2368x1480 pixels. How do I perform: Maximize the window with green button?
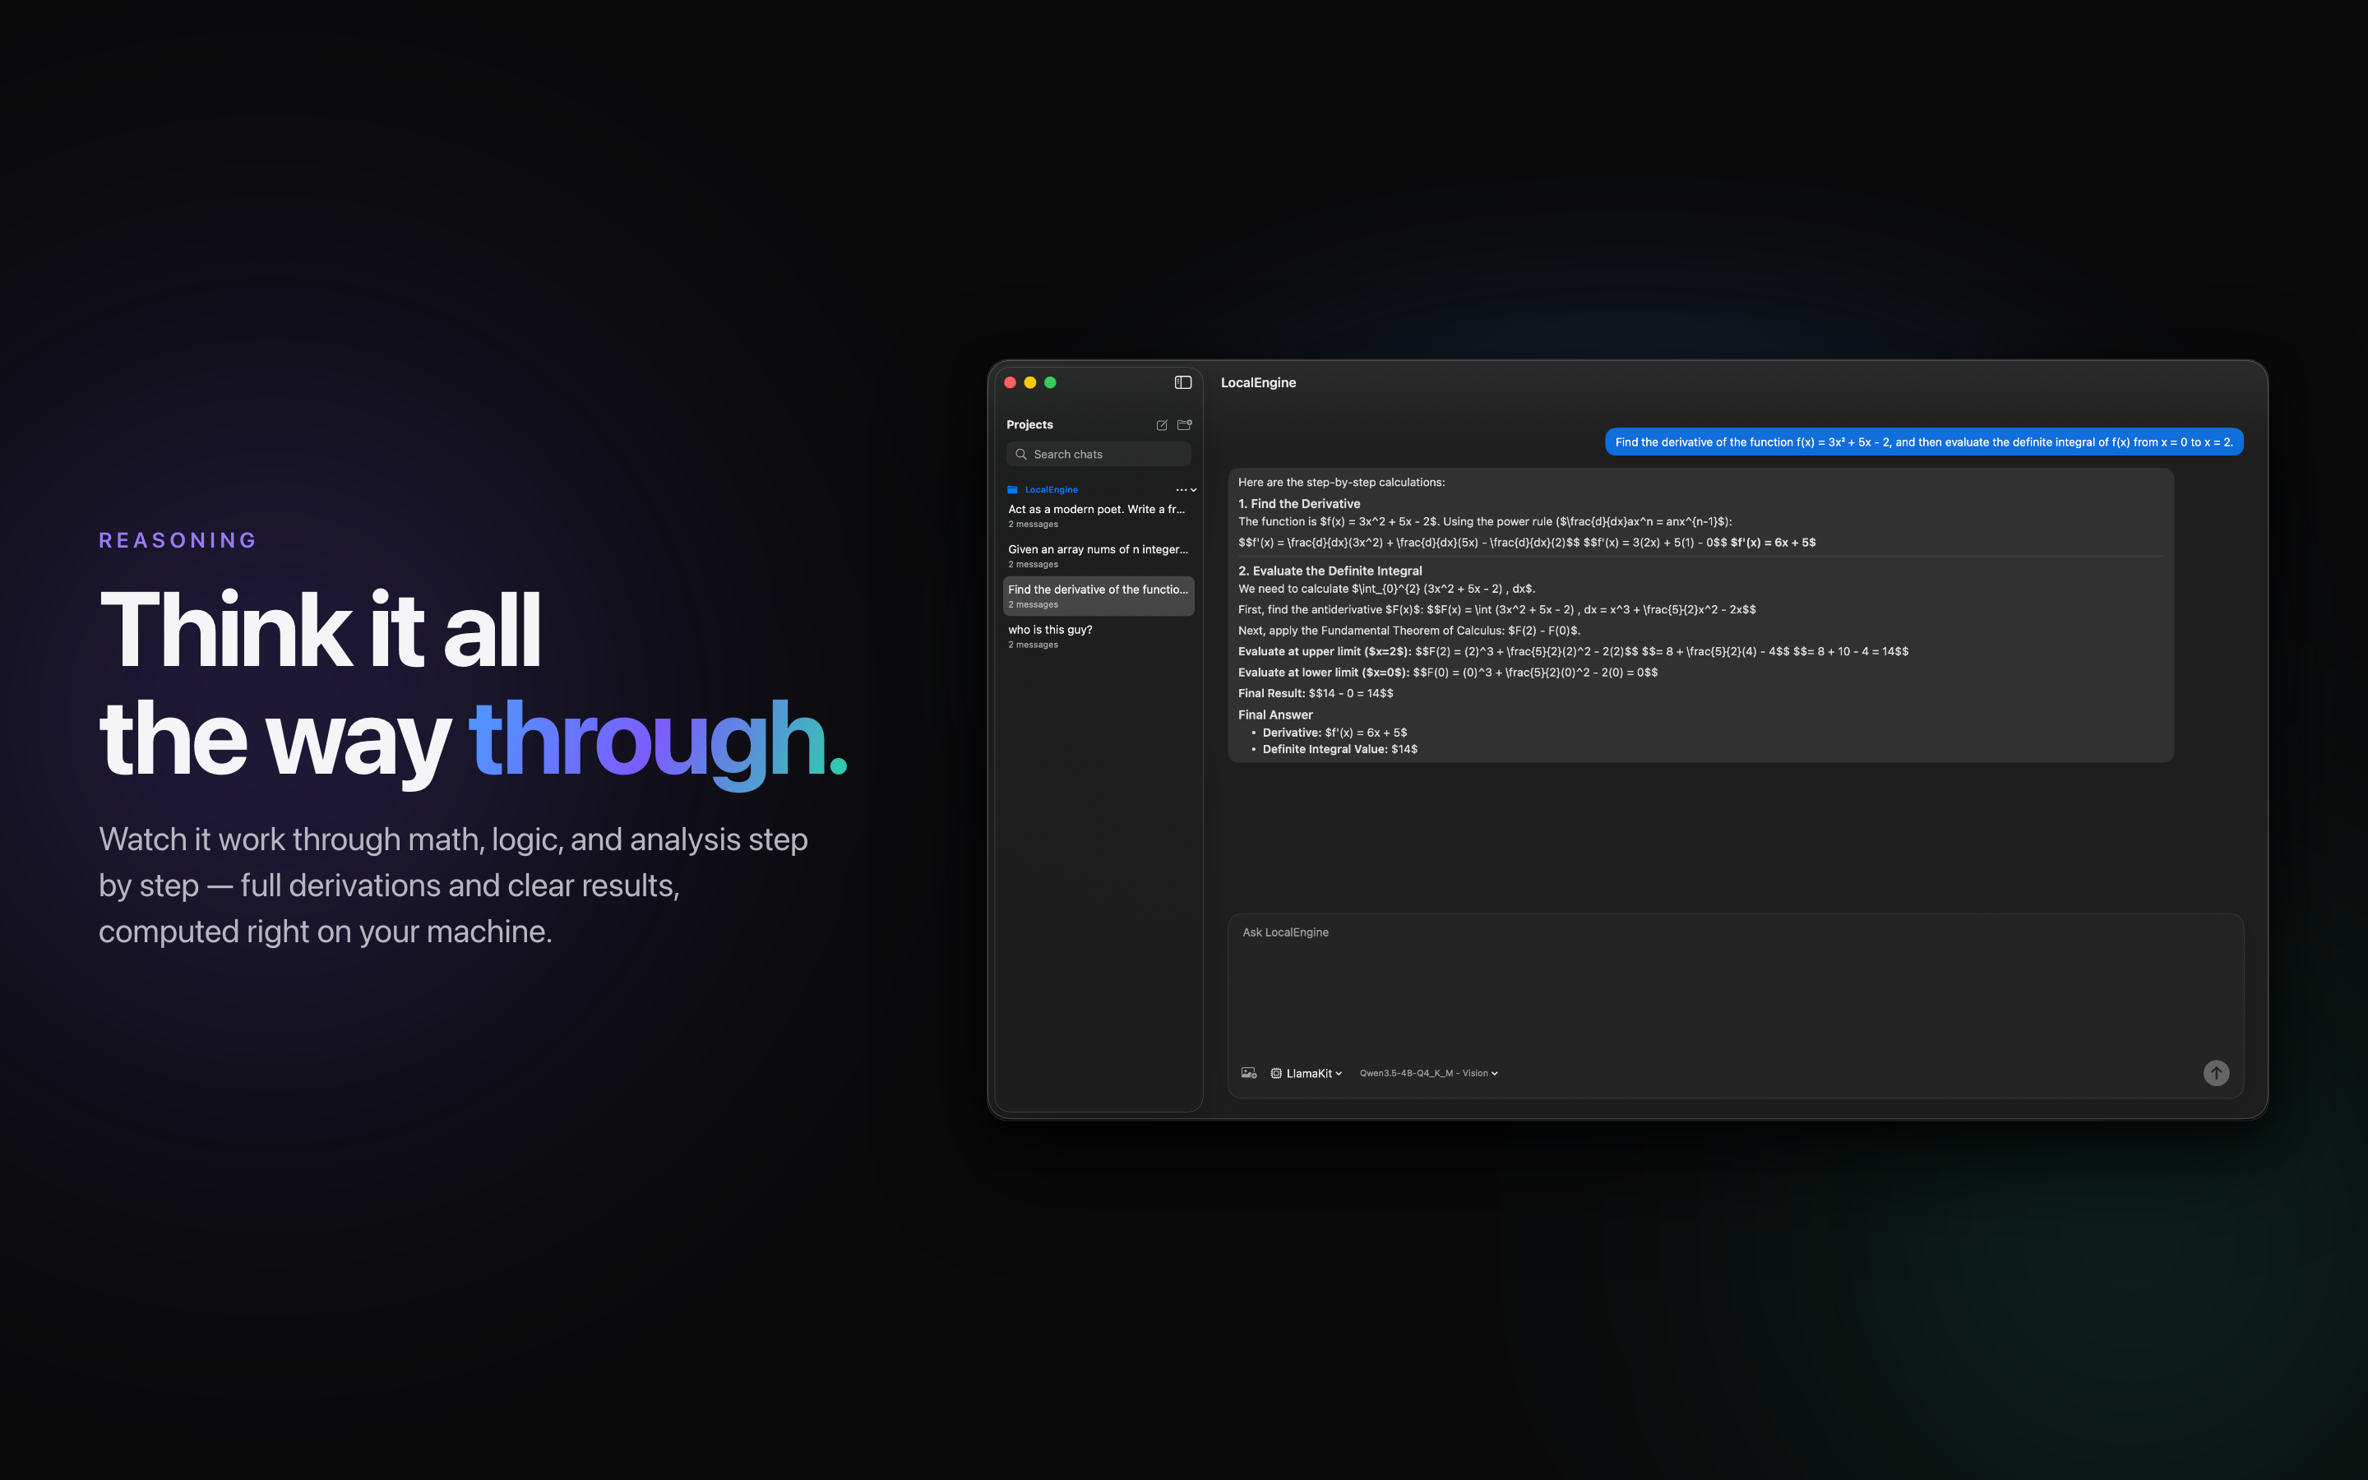coord(1050,382)
